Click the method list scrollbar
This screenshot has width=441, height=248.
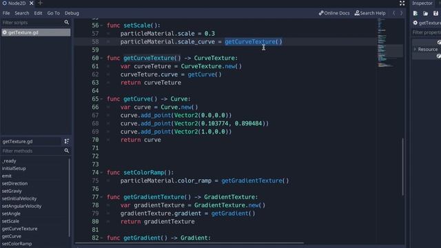69,197
